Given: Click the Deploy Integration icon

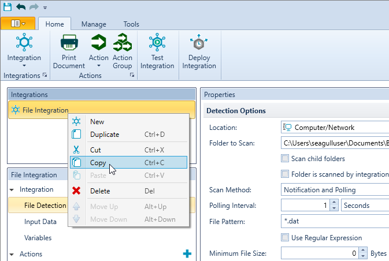Looking at the screenshot, I should coord(199,42).
